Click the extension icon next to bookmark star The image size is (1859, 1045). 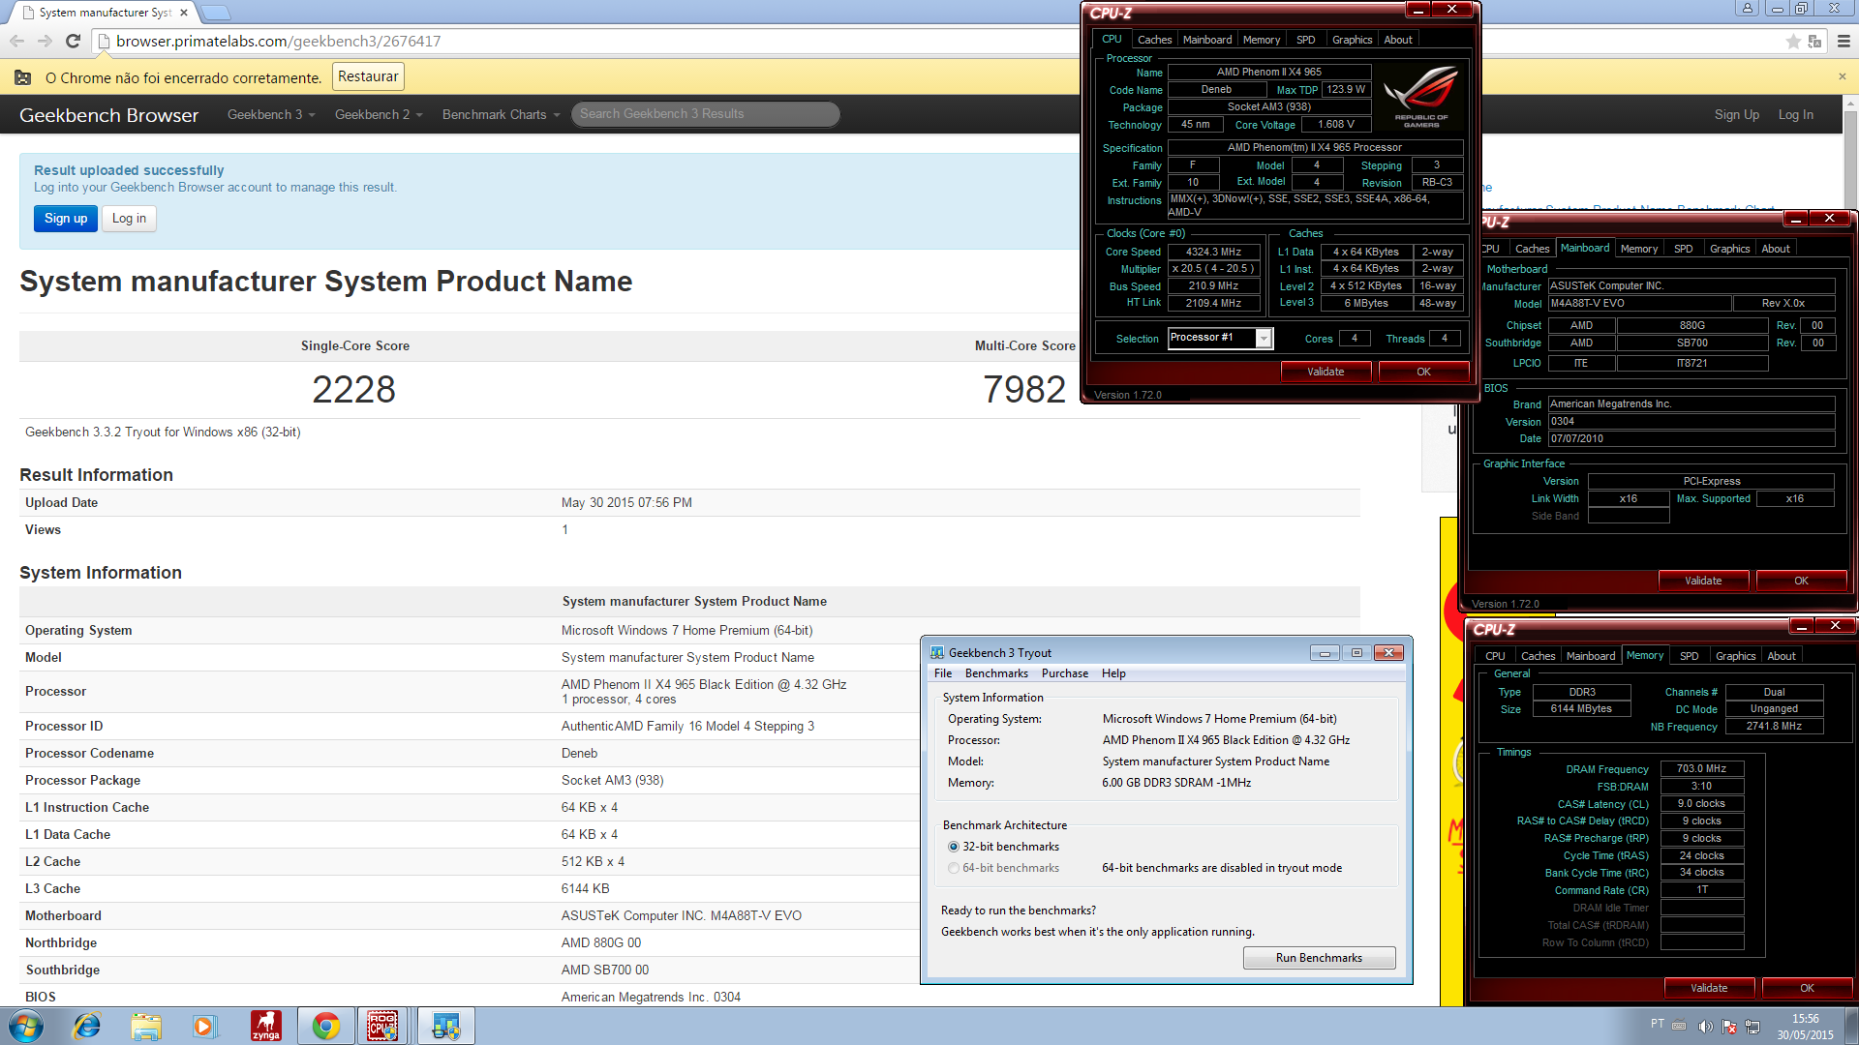tap(1815, 41)
